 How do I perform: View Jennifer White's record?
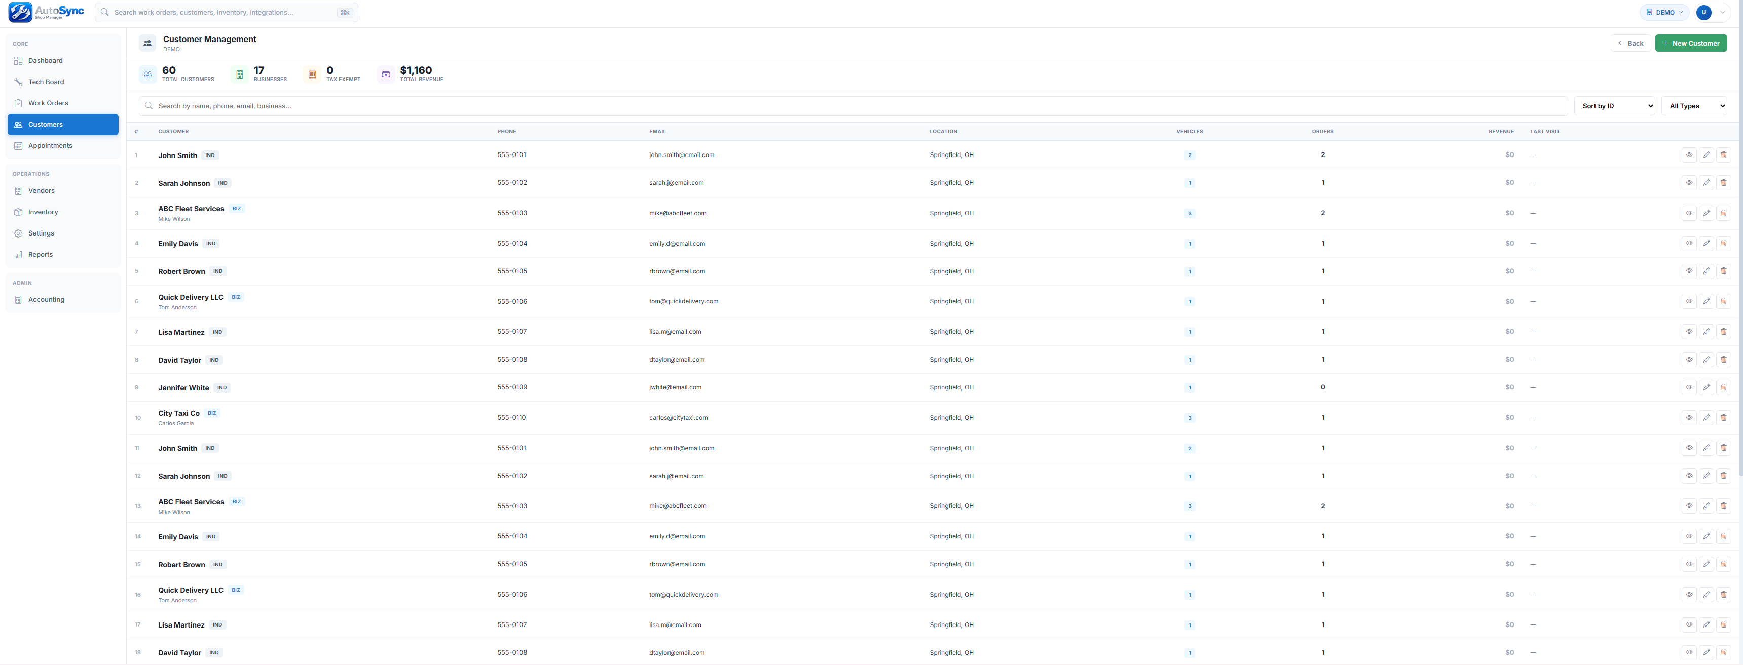[1690, 387]
